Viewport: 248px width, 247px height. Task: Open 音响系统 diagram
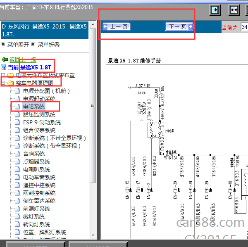34,154
